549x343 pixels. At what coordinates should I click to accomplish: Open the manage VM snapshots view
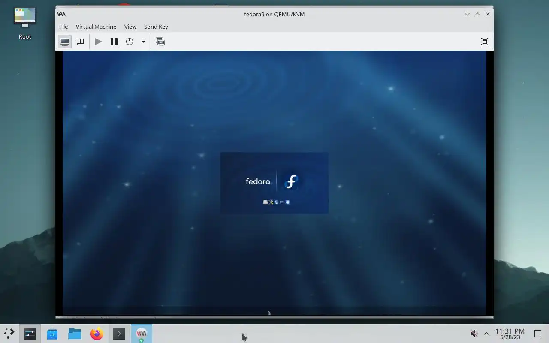(x=160, y=42)
